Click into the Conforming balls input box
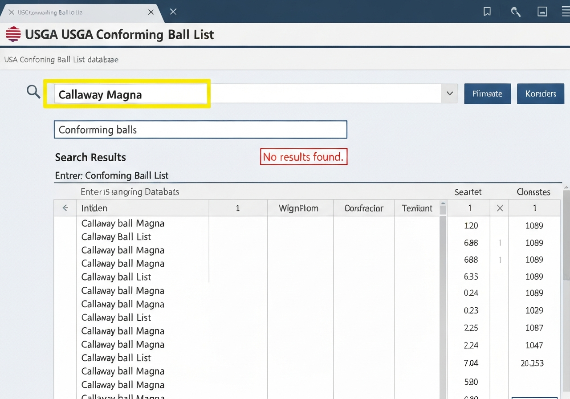This screenshot has width=570, height=399. point(200,130)
